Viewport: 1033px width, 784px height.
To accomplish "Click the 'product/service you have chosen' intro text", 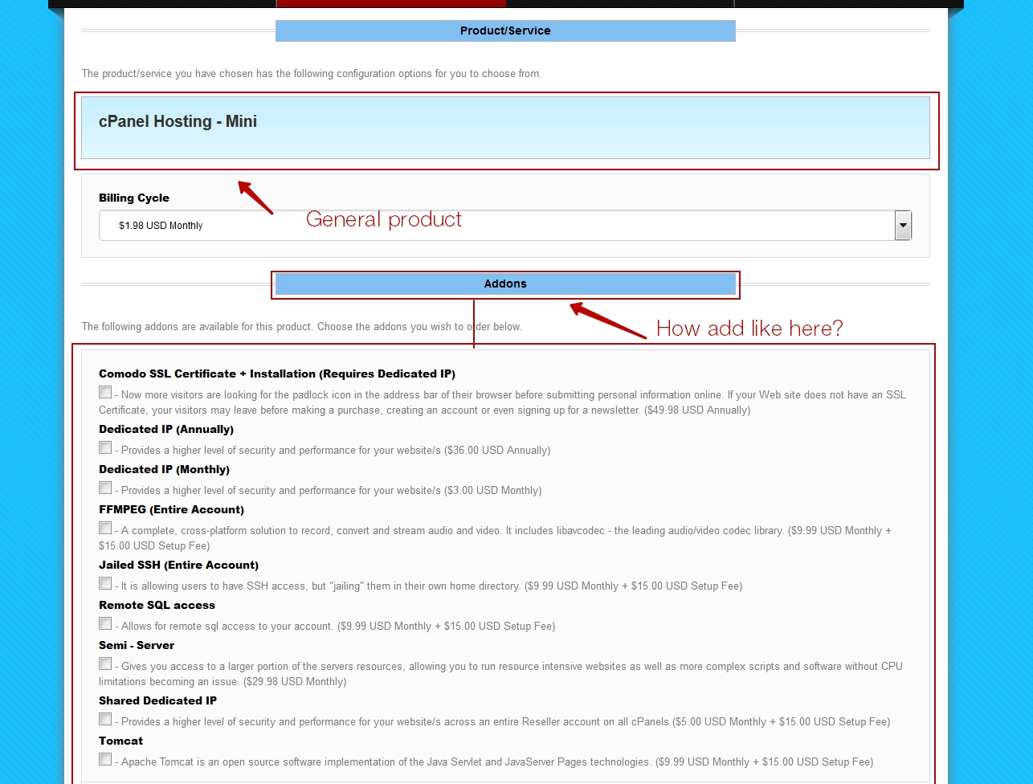I will pyautogui.click(x=312, y=74).
